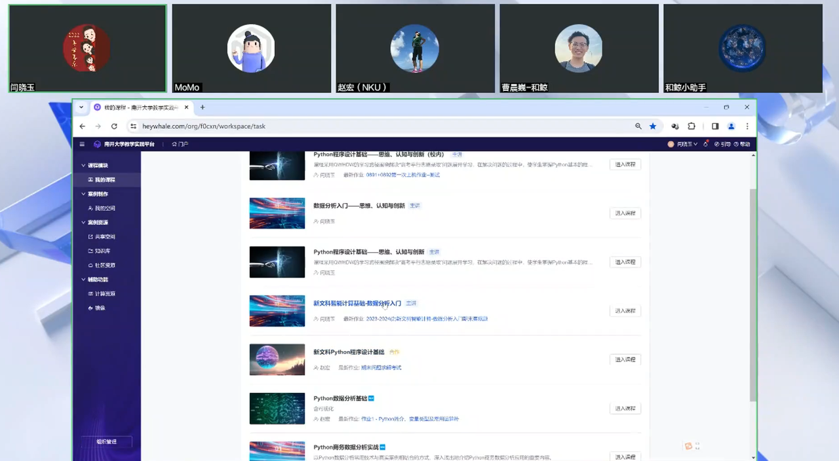Open the 新文科智能计算基础-数据分析入门 course title
The image size is (839, 461).
[357, 304]
